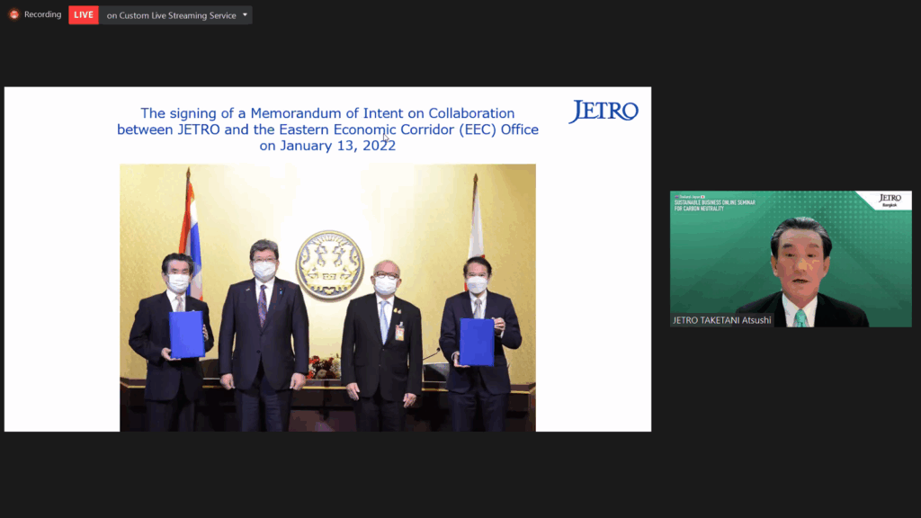Click the January 13, 2022 date line
Image resolution: width=921 pixels, height=518 pixels.
click(327, 146)
